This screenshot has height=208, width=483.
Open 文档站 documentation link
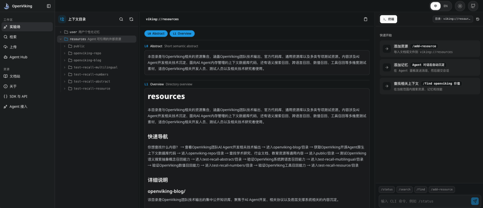point(27,76)
